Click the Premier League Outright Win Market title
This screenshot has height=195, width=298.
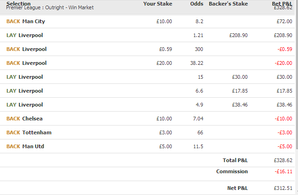[x=50, y=7]
